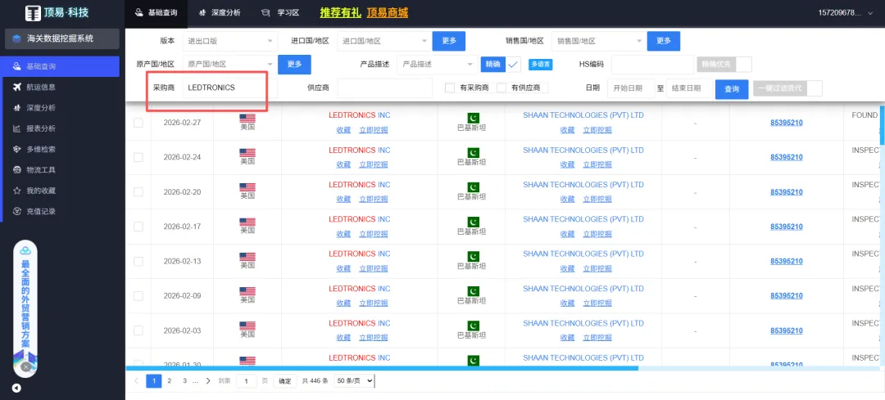Click the 基础查询 top tab icon

tap(139, 12)
